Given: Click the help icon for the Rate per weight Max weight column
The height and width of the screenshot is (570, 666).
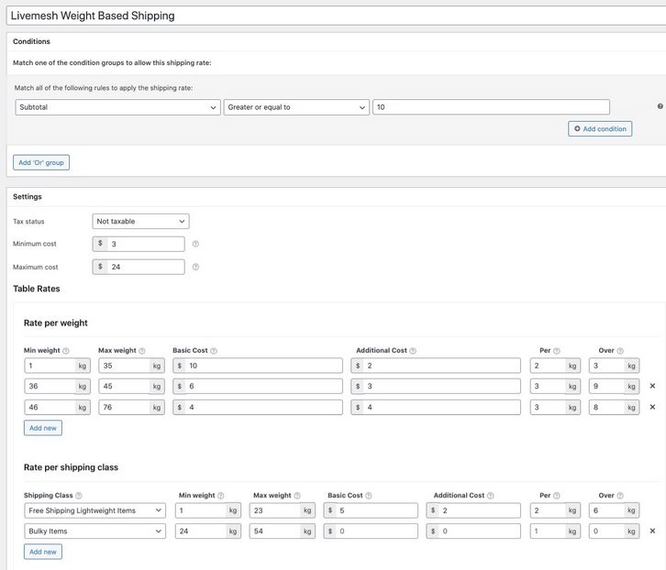Looking at the screenshot, I should [142, 351].
